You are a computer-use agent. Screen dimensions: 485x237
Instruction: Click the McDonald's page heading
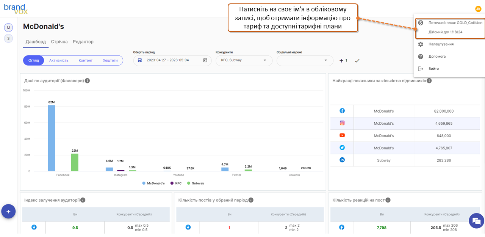[x=44, y=27]
